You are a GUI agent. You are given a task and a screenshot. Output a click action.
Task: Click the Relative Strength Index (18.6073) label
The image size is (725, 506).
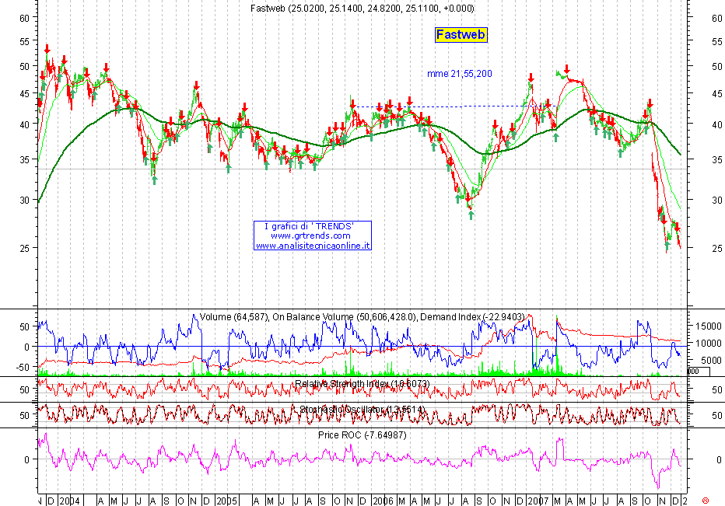click(x=362, y=384)
